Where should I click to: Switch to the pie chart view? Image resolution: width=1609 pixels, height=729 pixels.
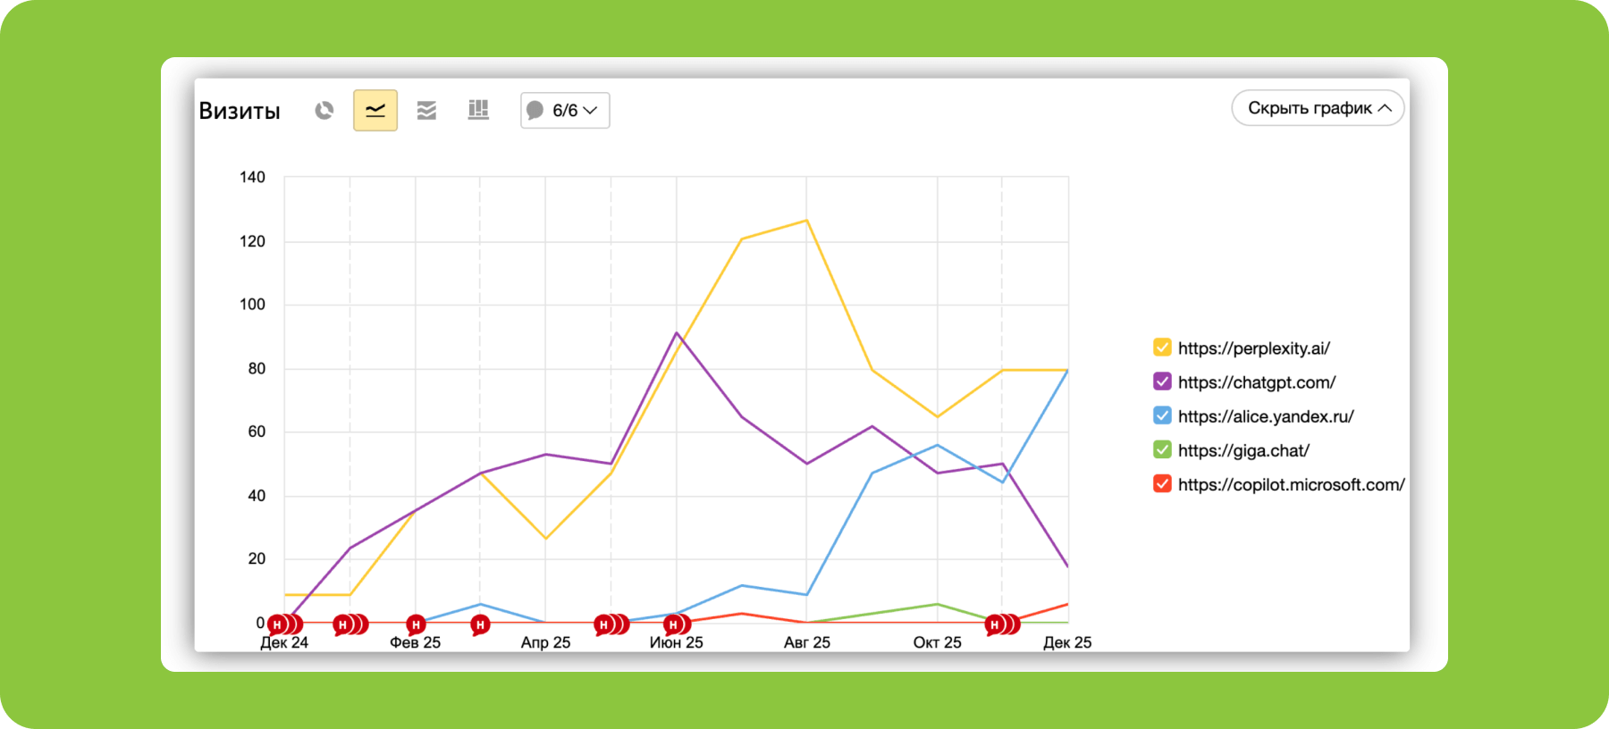tap(324, 110)
